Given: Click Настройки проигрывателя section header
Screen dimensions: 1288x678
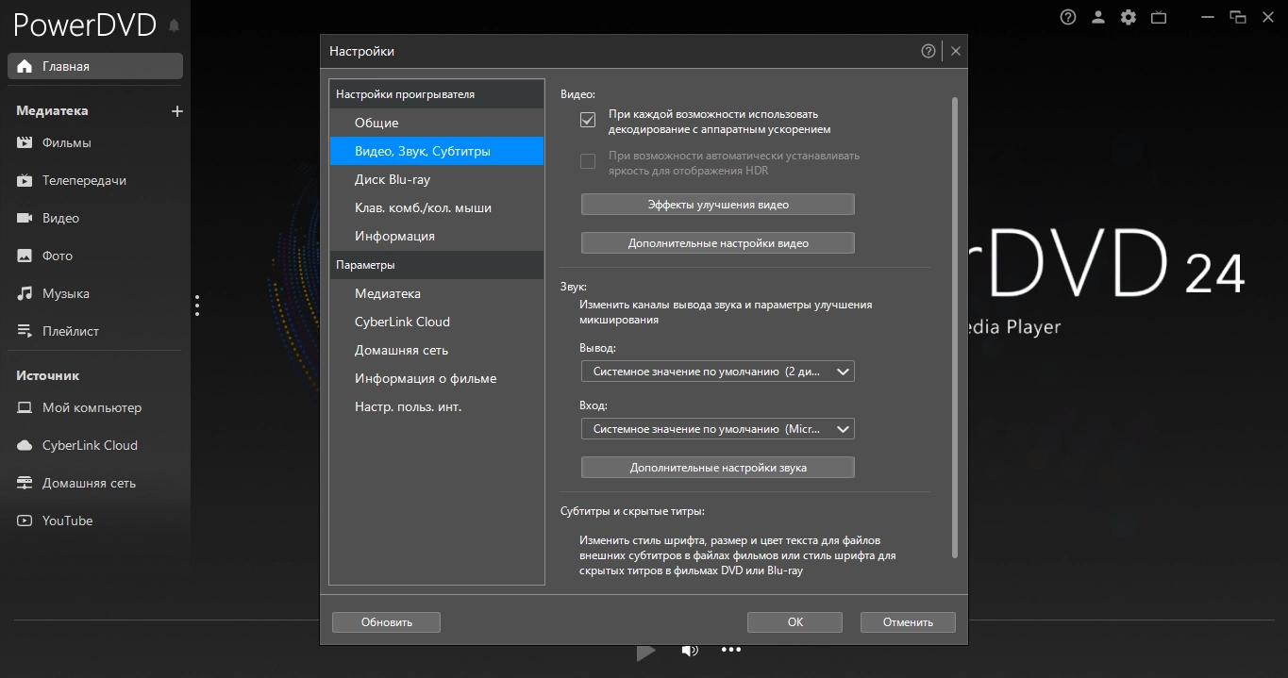Looking at the screenshot, I should (437, 94).
